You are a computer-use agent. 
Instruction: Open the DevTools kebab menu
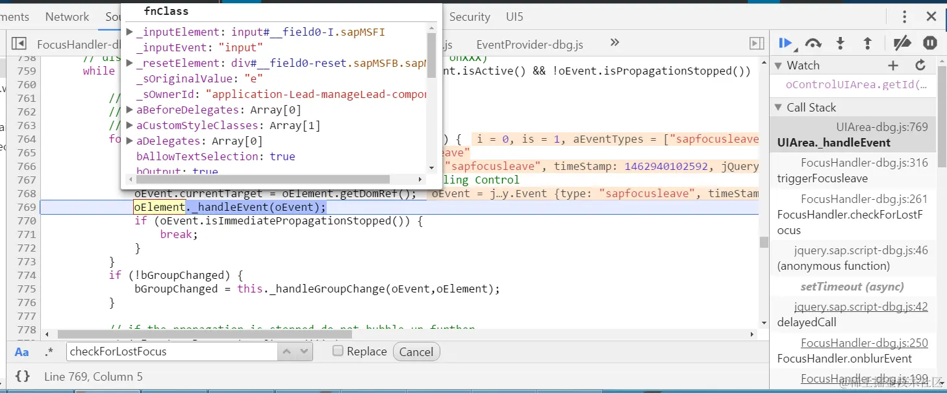tap(904, 17)
